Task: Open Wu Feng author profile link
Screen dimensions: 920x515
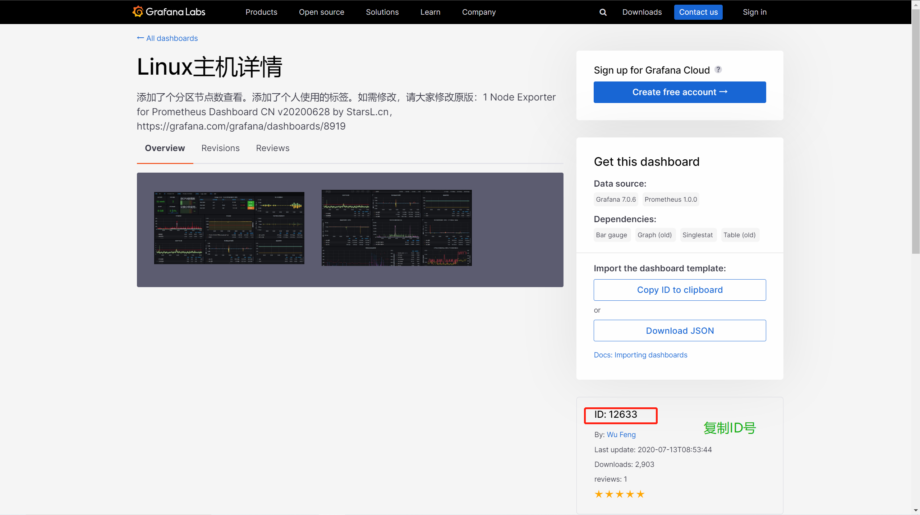Action: [x=621, y=435]
